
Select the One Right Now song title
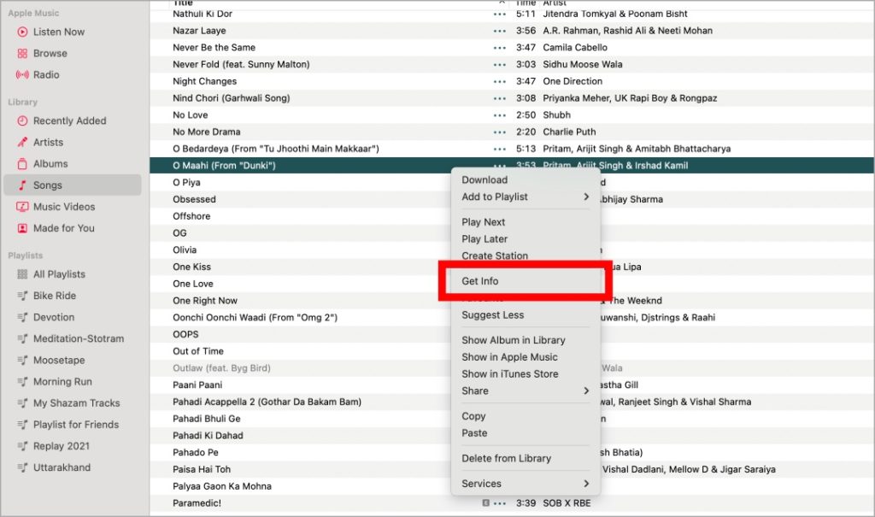pos(205,301)
